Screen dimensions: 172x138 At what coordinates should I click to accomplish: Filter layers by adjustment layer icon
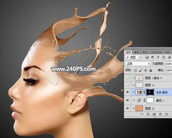pyautogui.click(x=153, y=57)
